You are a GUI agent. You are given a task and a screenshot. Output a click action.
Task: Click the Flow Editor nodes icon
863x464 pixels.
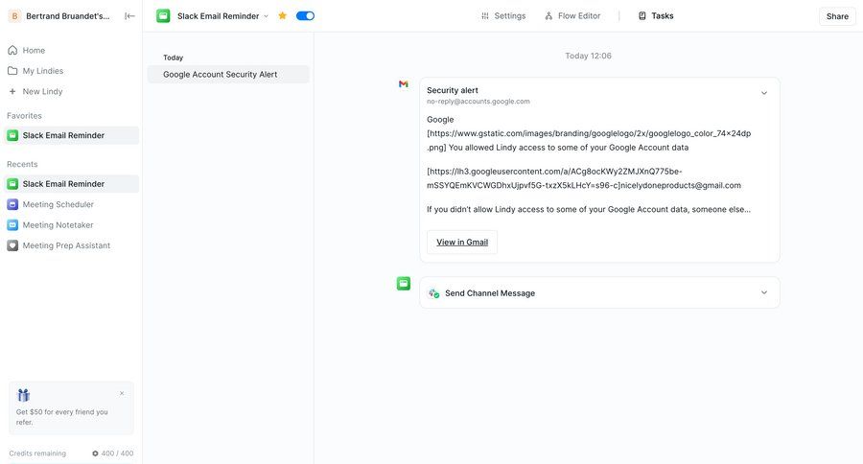(x=548, y=16)
